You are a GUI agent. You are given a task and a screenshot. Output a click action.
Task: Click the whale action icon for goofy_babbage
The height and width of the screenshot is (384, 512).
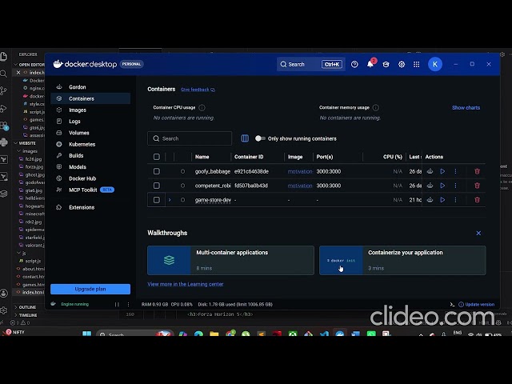(430, 171)
